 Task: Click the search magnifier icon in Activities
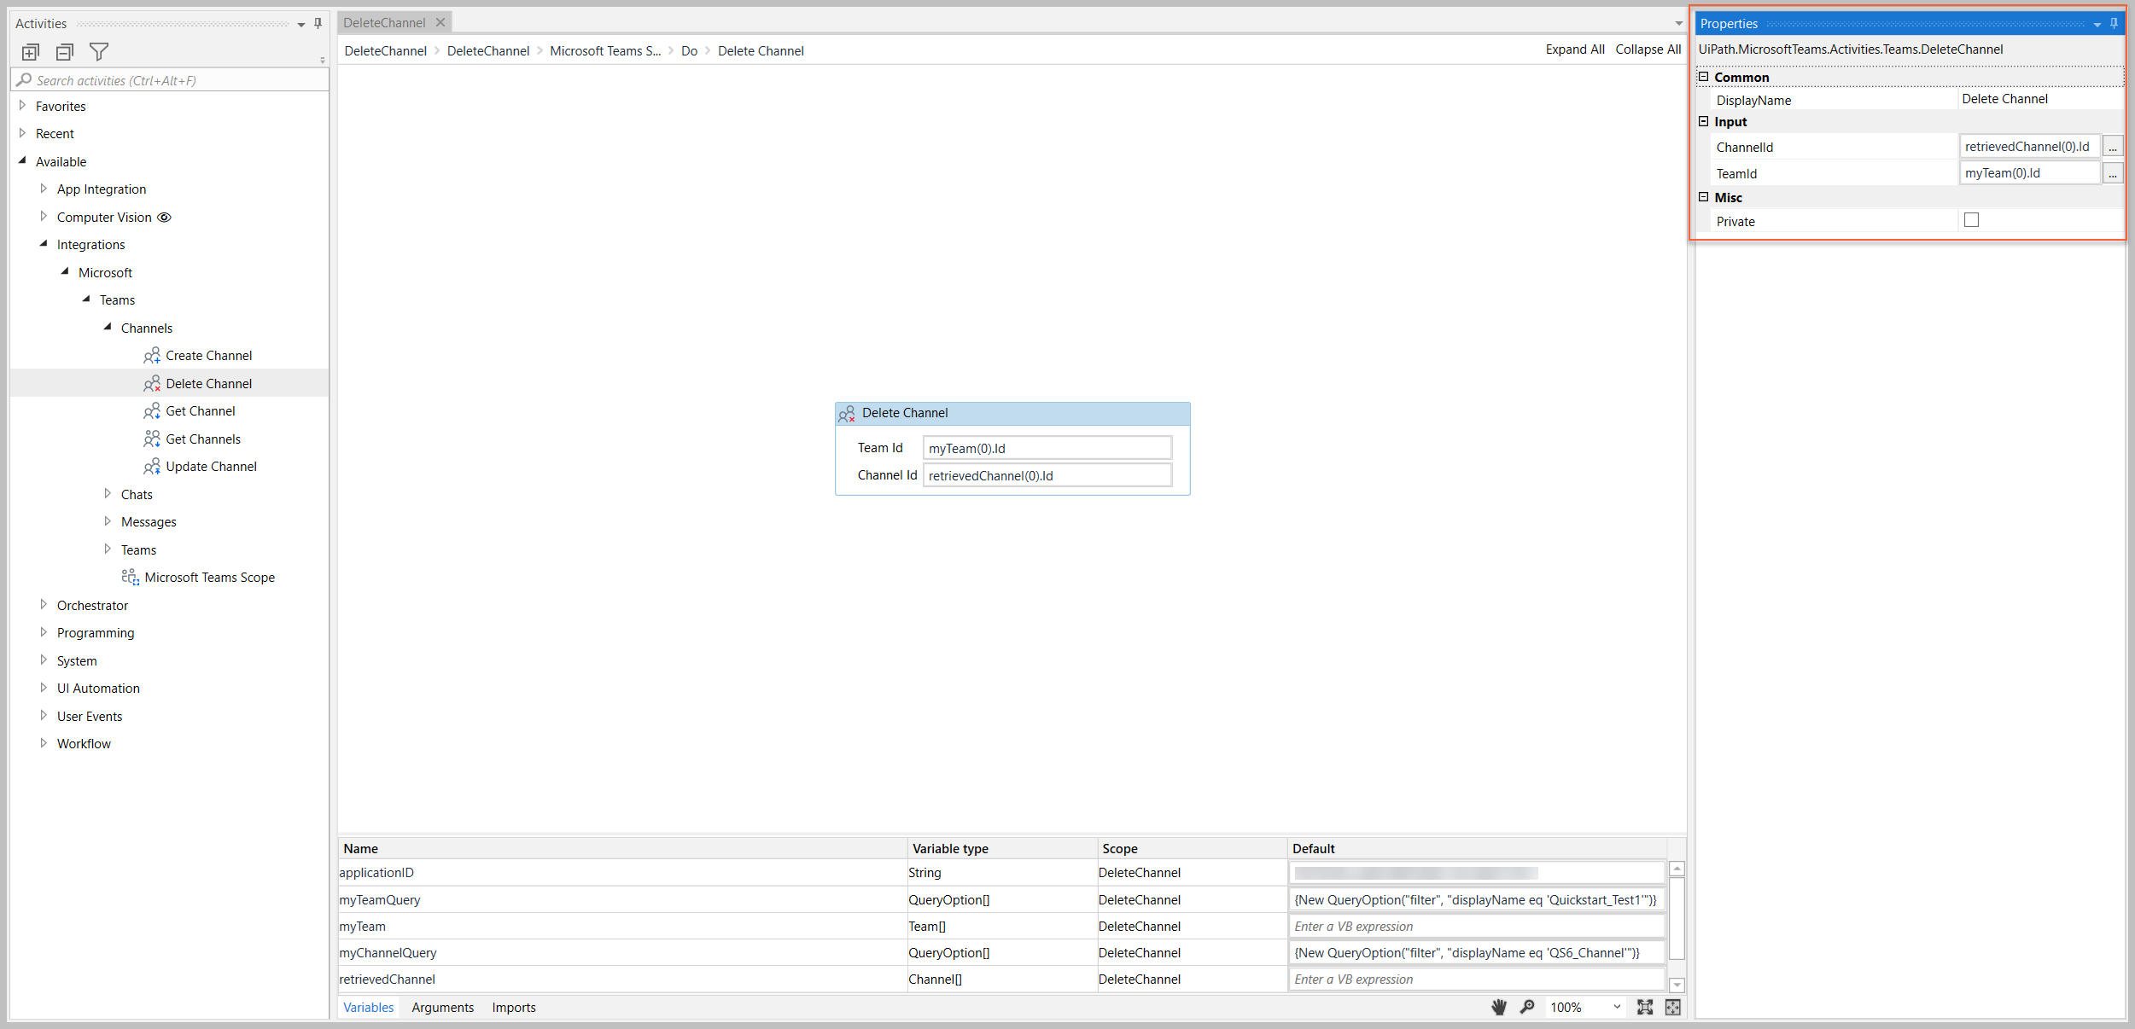tap(24, 80)
